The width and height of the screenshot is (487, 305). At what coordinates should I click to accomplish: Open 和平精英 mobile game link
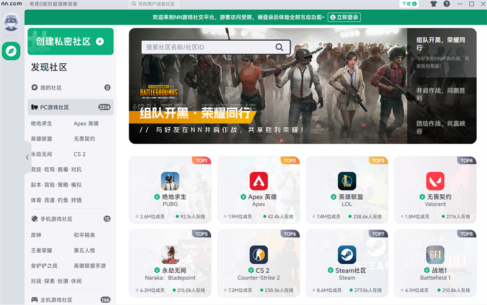[84, 235]
